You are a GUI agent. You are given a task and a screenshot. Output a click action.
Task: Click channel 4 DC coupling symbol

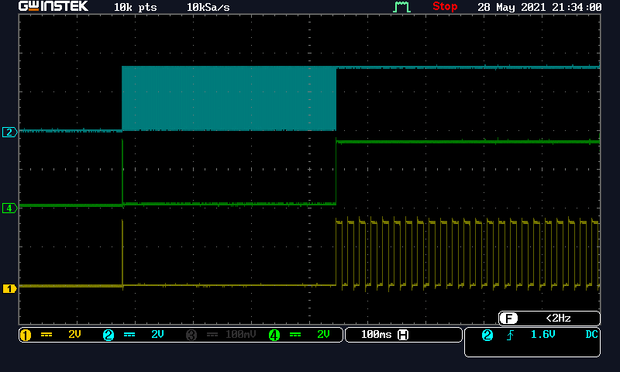[x=295, y=335]
